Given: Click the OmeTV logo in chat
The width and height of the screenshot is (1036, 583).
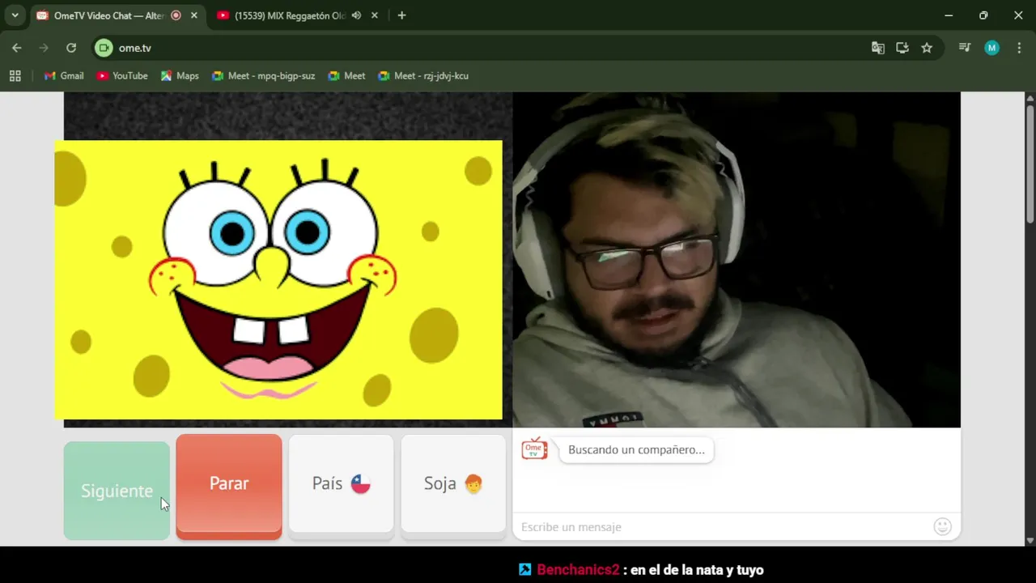Looking at the screenshot, I should coord(534,449).
